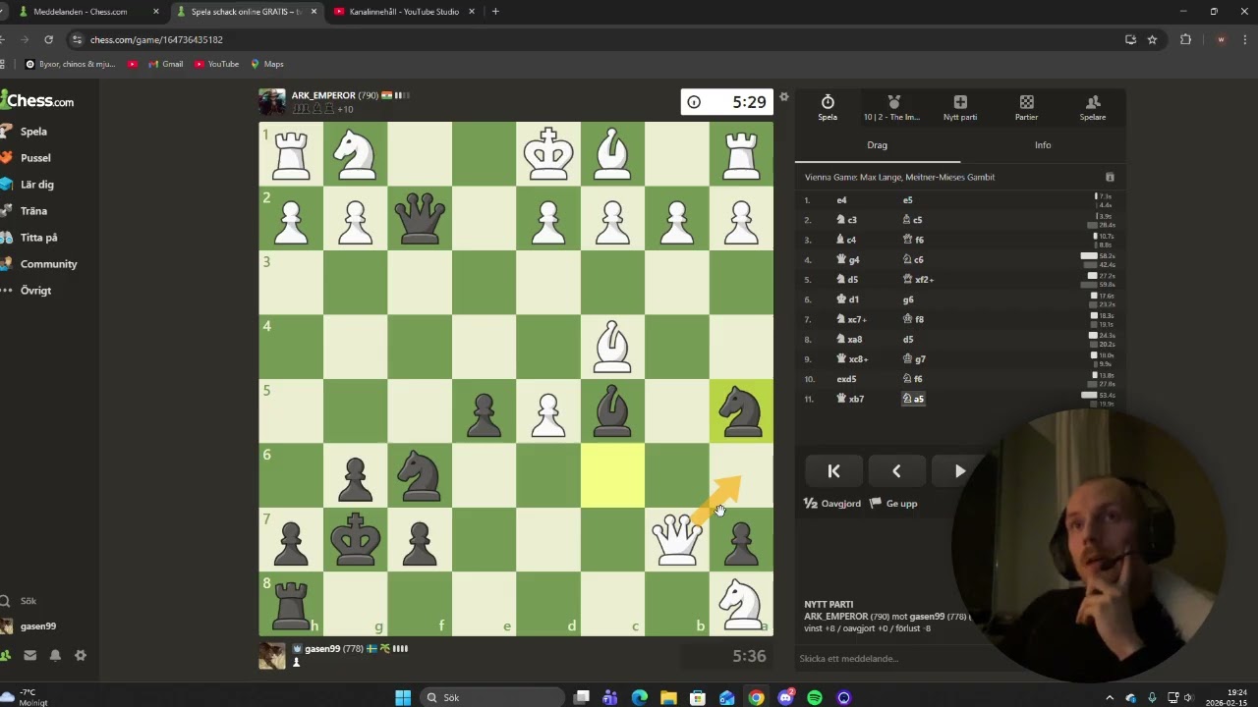Open the notifications bell in the sidebar
The height and width of the screenshot is (707, 1258).
click(55, 655)
